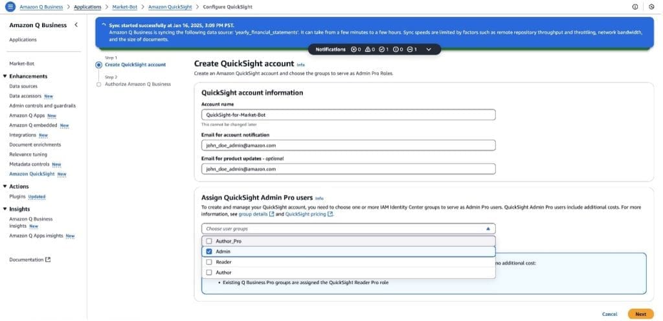Screen dimensions: 663x321
Task: Open the QuickSight pricing link
Action: pos(306,214)
